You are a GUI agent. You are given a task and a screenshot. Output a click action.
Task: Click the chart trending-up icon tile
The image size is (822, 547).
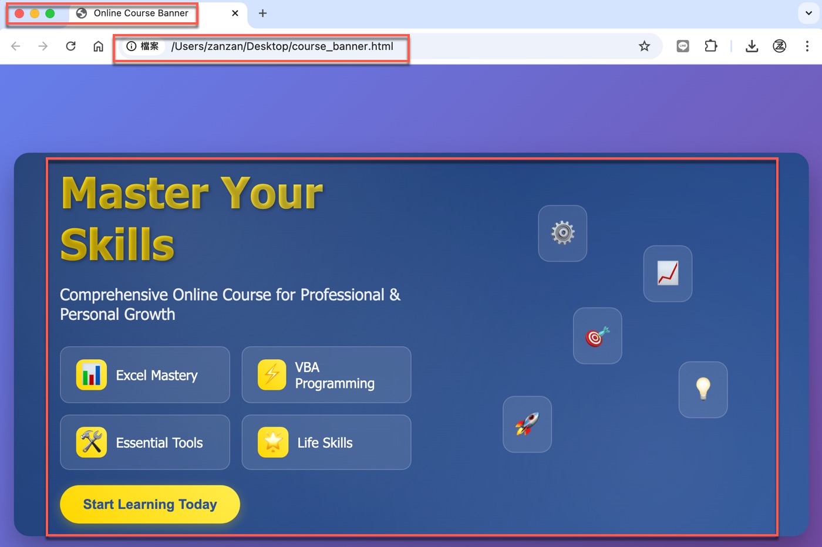coord(668,273)
